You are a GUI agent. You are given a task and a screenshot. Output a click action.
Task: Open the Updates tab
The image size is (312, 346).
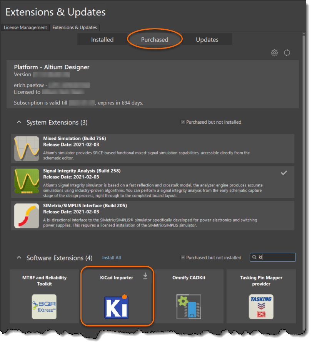207,40
